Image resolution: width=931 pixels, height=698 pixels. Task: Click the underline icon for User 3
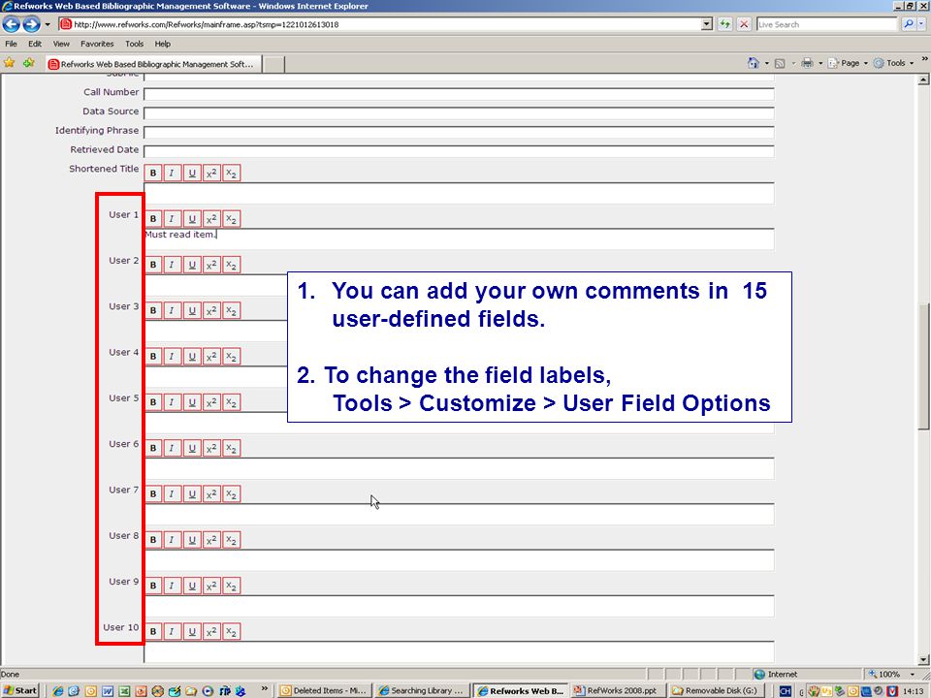coord(192,310)
